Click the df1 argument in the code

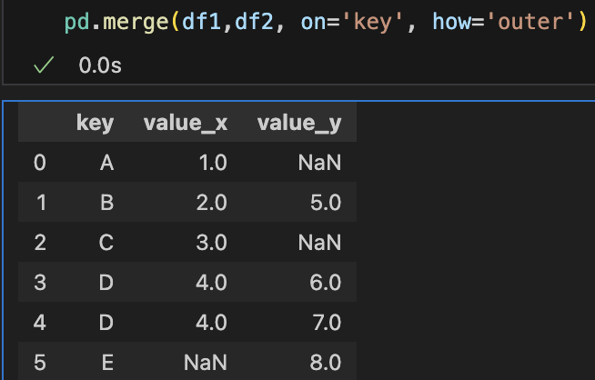(202, 22)
